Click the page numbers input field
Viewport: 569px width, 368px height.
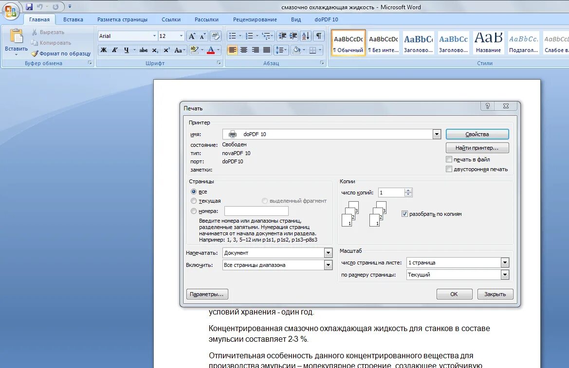[x=256, y=211]
